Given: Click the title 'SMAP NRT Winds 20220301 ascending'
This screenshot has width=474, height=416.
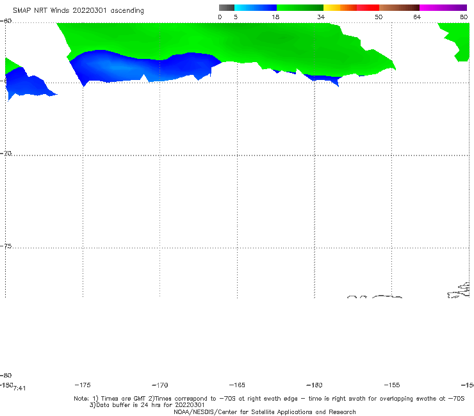Looking at the screenshot, I should pyautogui.click(x=78, y=11).
